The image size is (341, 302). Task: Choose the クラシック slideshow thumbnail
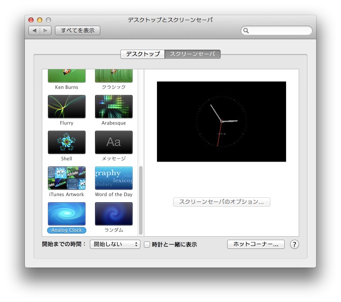(113, 76)
